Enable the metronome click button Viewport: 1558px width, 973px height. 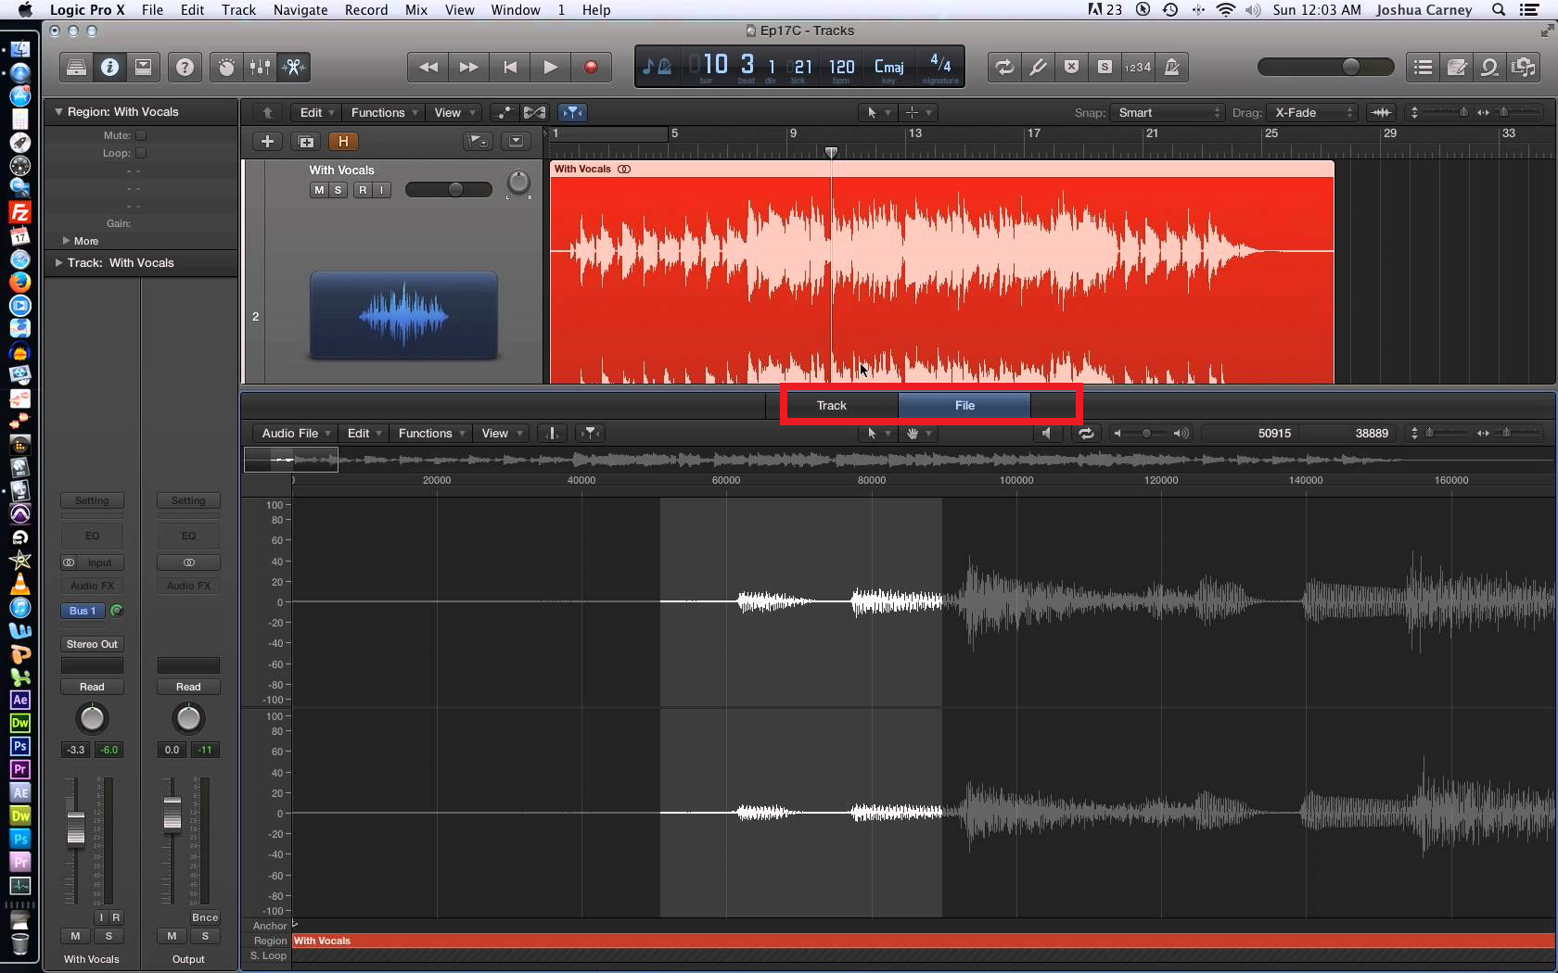pyautogui.click(x=1172, y=67)
